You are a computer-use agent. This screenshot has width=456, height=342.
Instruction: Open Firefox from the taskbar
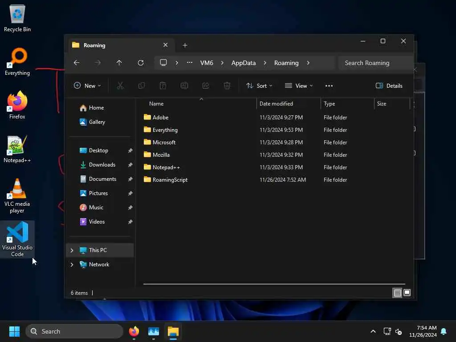(x=134, y=331)
